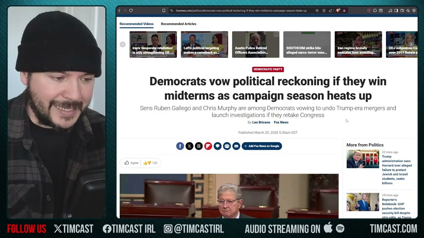424x238 pixels.
Task: Open the Democratic Party category tag
Action: [268, 69]
